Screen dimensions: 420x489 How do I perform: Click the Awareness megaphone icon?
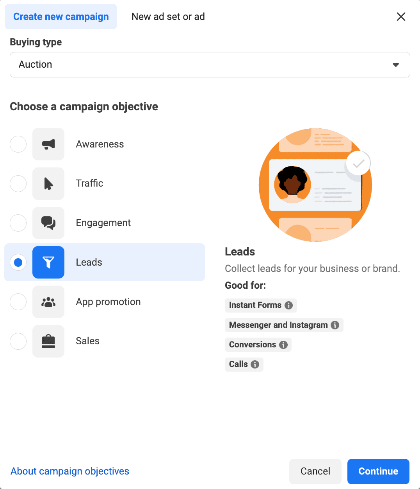coord(48,144)
